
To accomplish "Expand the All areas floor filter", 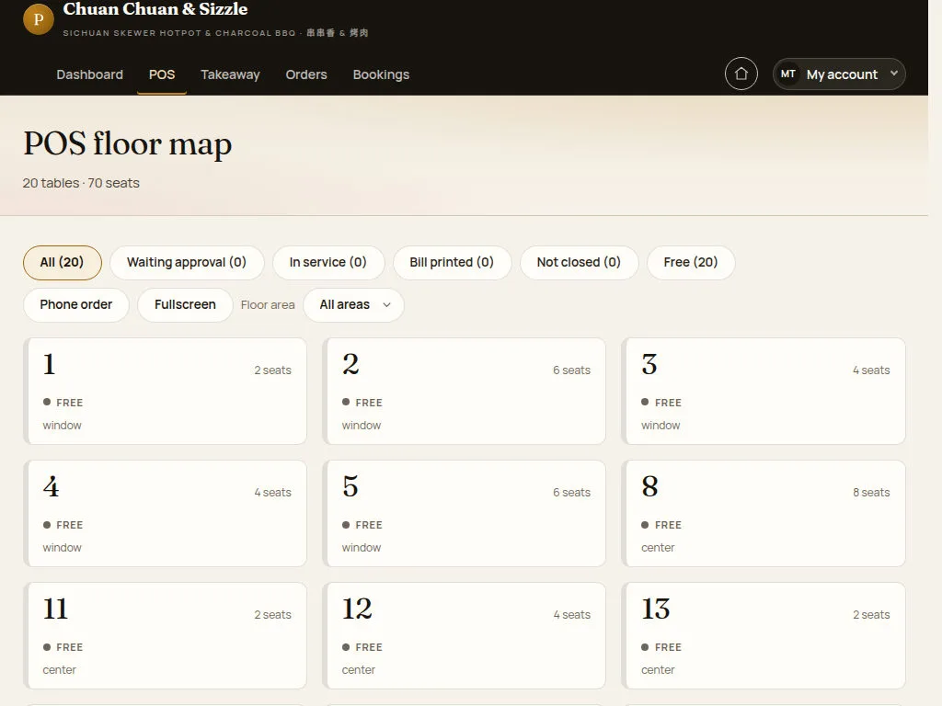I will point(353,305).
